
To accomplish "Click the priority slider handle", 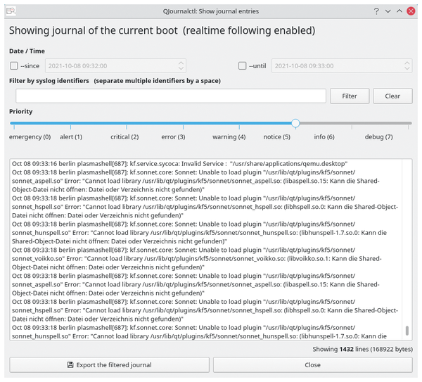I will coord(295,123).
